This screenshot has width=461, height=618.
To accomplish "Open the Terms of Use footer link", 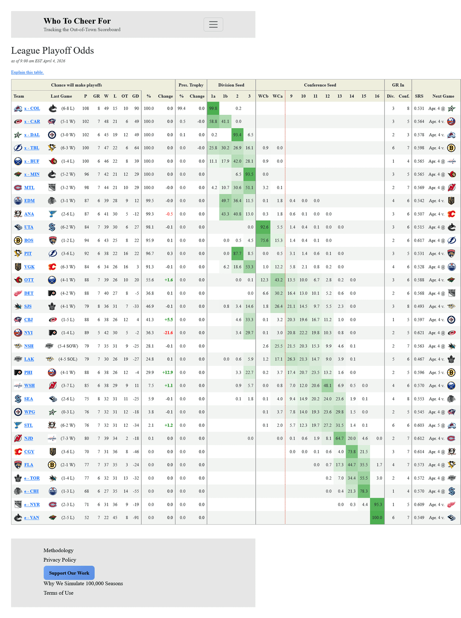I will pos(58,593).
